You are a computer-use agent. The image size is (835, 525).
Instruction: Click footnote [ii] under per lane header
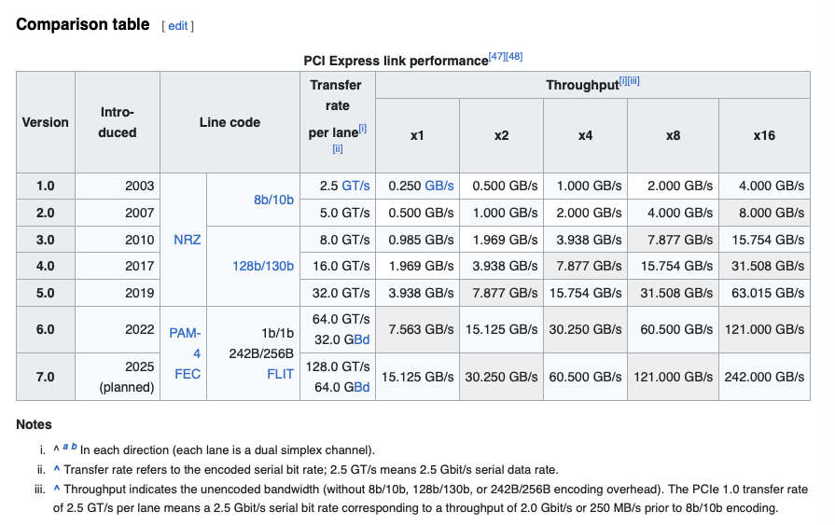pyautogui.click(x=337, y=148)
